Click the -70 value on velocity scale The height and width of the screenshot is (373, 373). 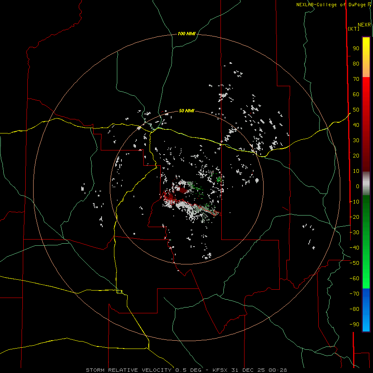click(354, 294)
